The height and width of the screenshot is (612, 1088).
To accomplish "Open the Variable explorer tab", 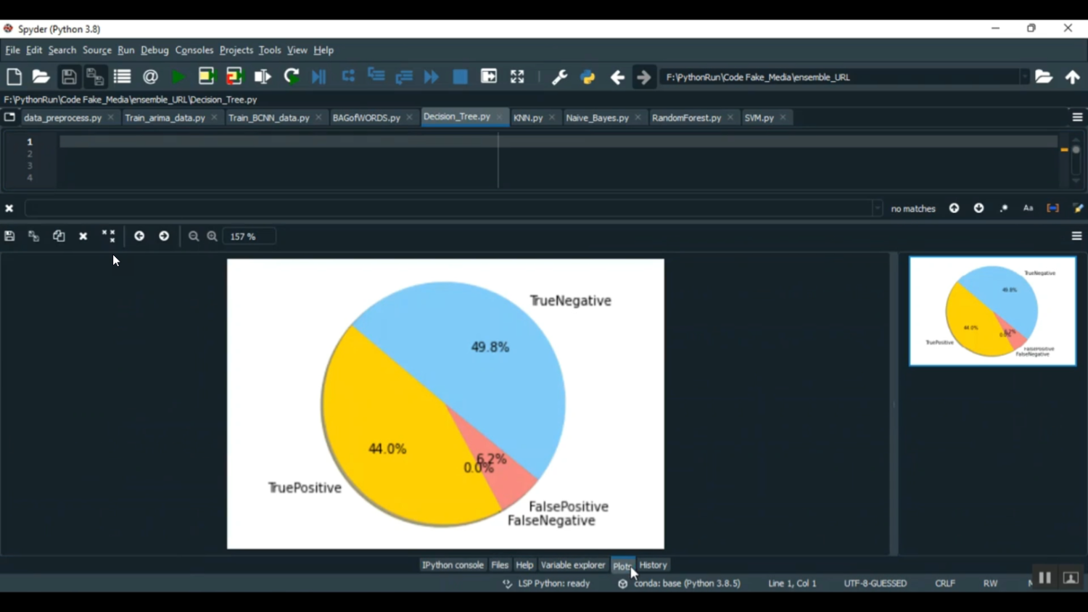I will [x=572, y=565].
